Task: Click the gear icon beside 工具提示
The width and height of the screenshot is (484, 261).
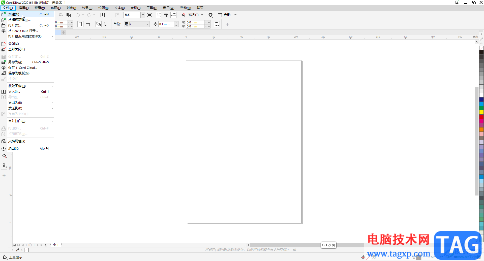Action: pyautogui.click(x=5, y=257)
